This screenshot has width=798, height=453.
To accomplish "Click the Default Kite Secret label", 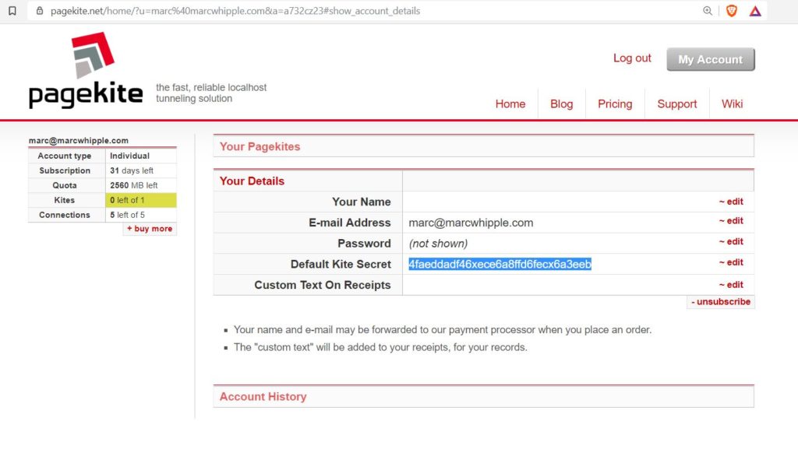I will point(341,265).
